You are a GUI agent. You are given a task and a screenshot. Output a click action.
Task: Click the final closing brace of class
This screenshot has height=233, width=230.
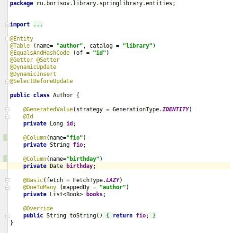(x=11, y=223)
